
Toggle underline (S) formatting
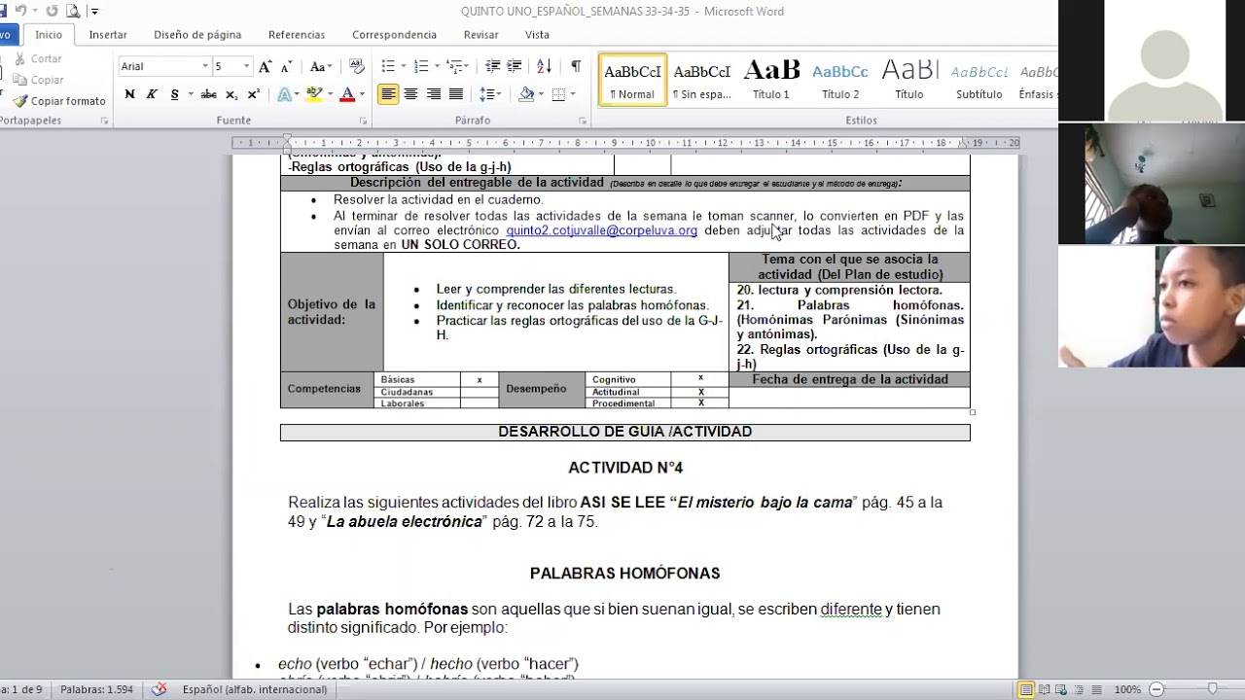(174, 94)
